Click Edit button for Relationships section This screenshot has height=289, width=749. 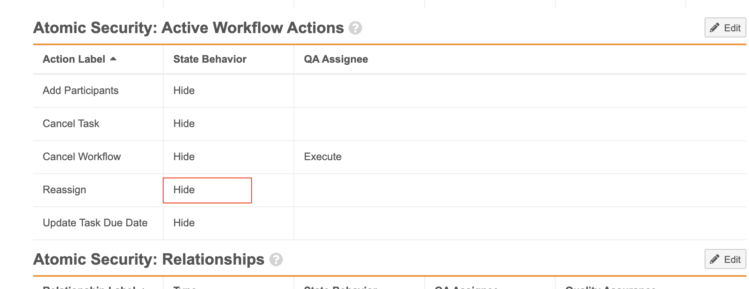coord(725,259)
